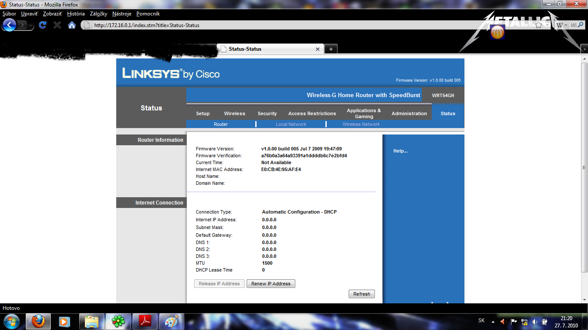The image size is (588, 330).
Task: Open the Windows Start menu
Action: coord(11,321)
